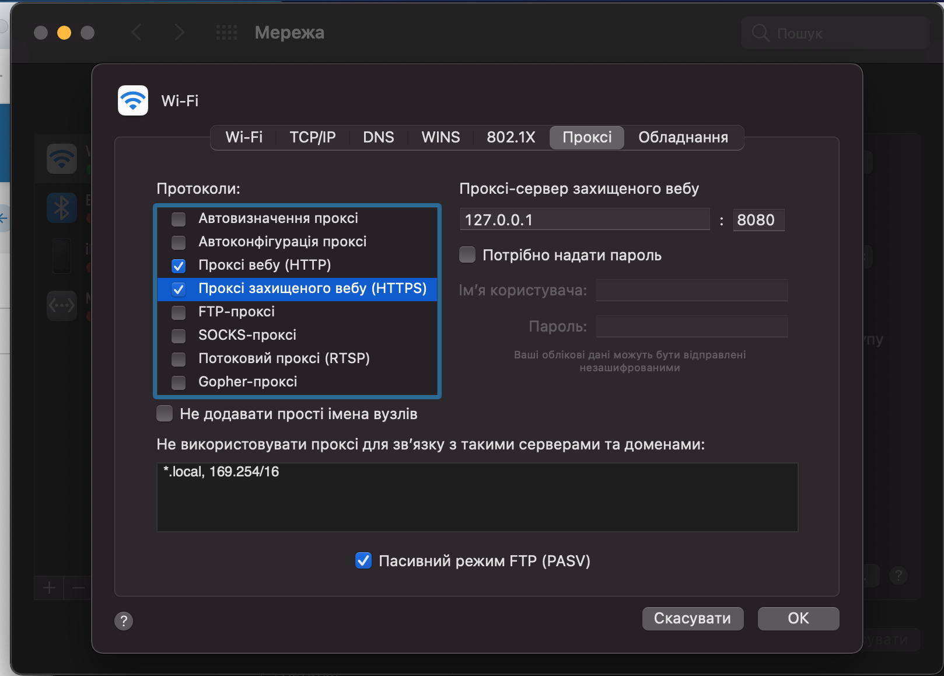Click the proxy server address field 127.0.0.1
Screen dimensions: 944x676
(x=584, y=220)
